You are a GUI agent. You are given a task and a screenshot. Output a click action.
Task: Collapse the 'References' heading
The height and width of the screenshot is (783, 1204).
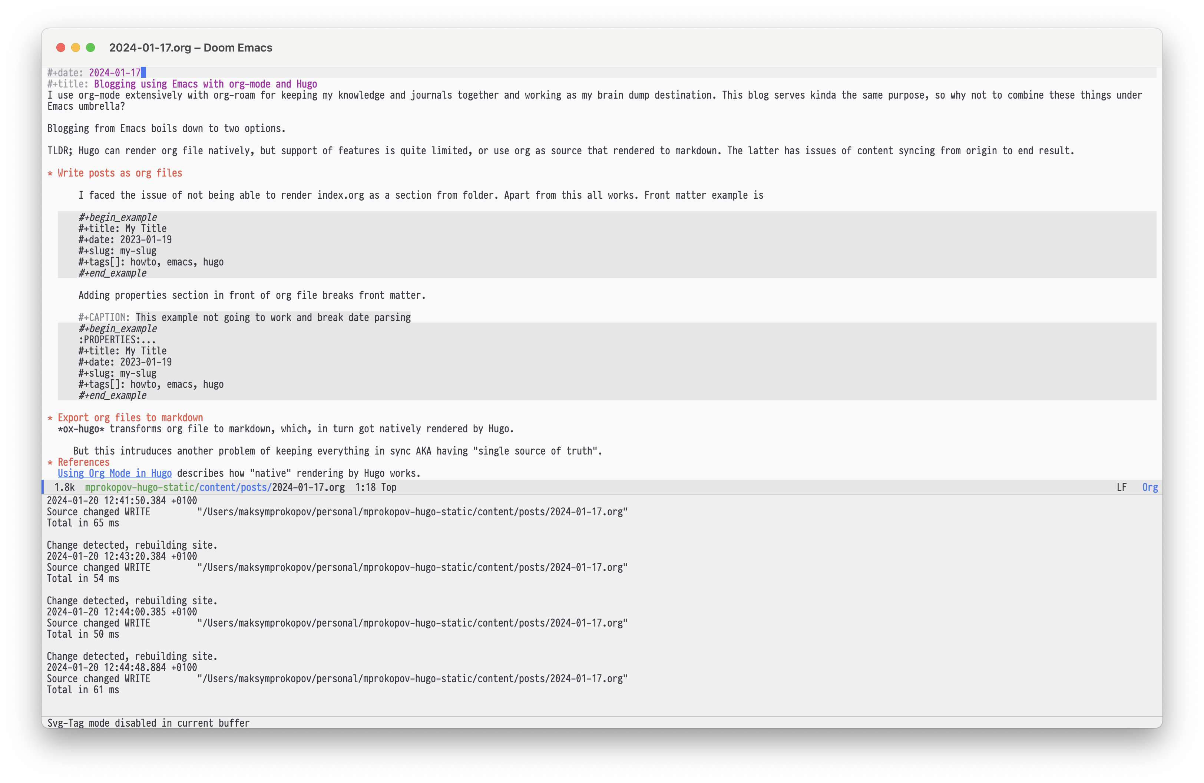(83, 462)
